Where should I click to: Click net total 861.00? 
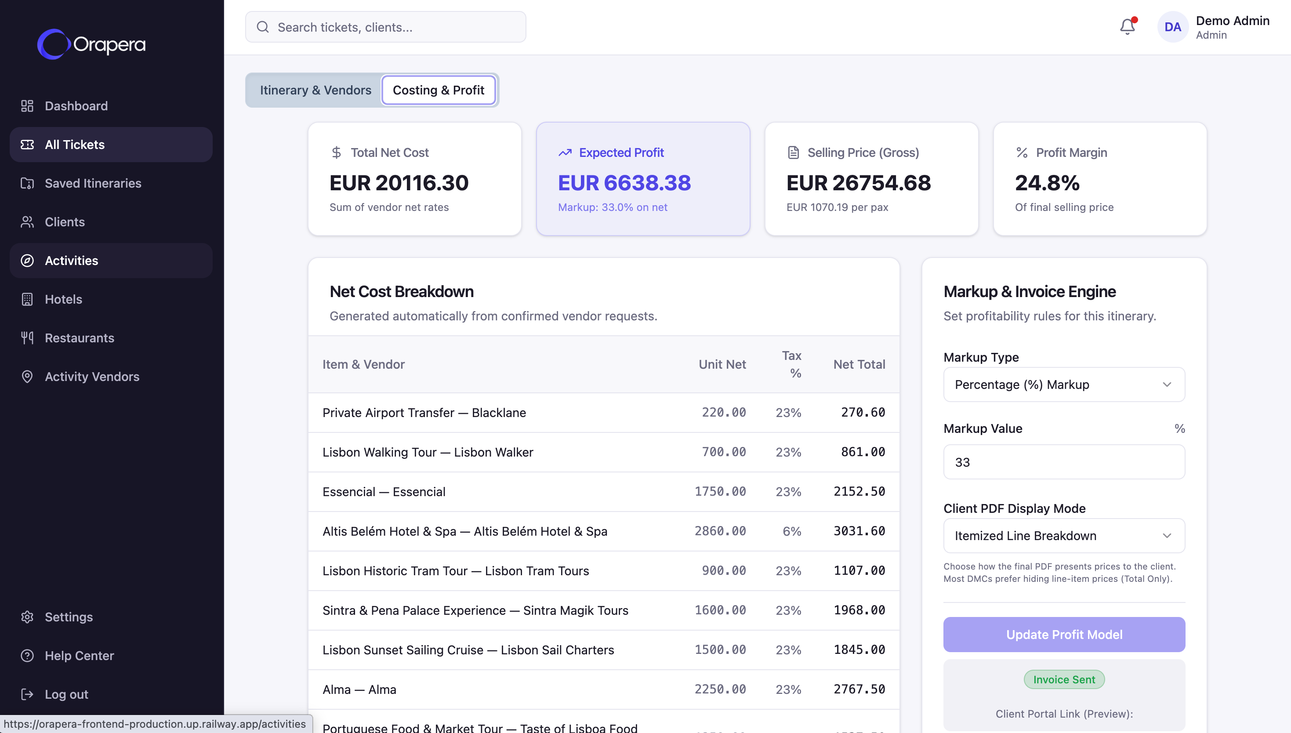click(x=863, y=452)
